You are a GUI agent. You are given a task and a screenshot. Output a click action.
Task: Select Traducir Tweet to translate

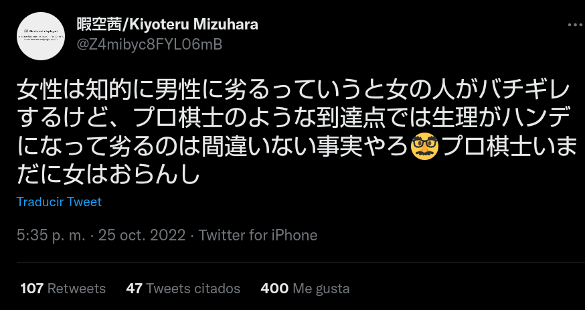point(59,202)
